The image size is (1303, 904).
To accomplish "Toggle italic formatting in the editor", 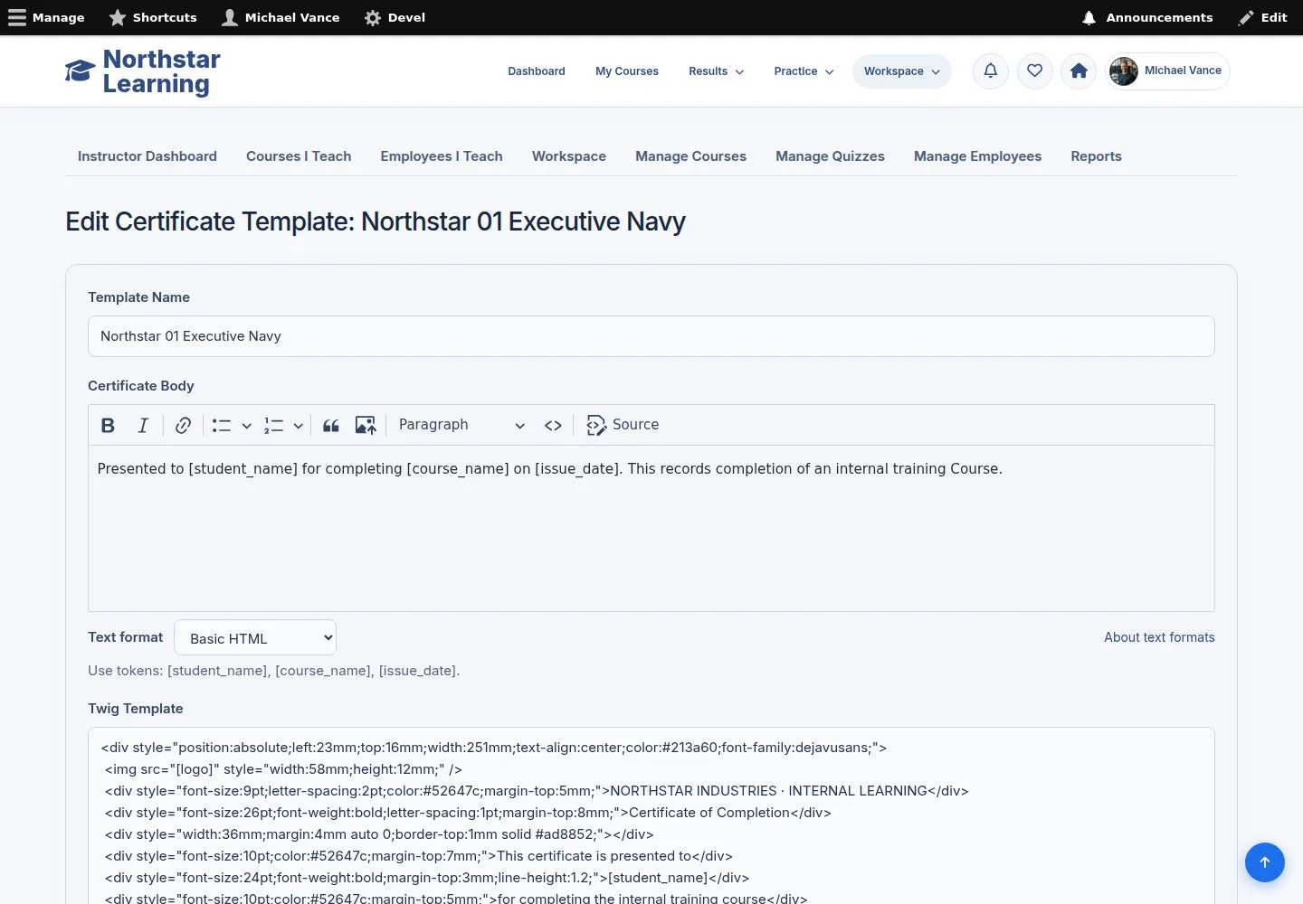I will point(142,425).
